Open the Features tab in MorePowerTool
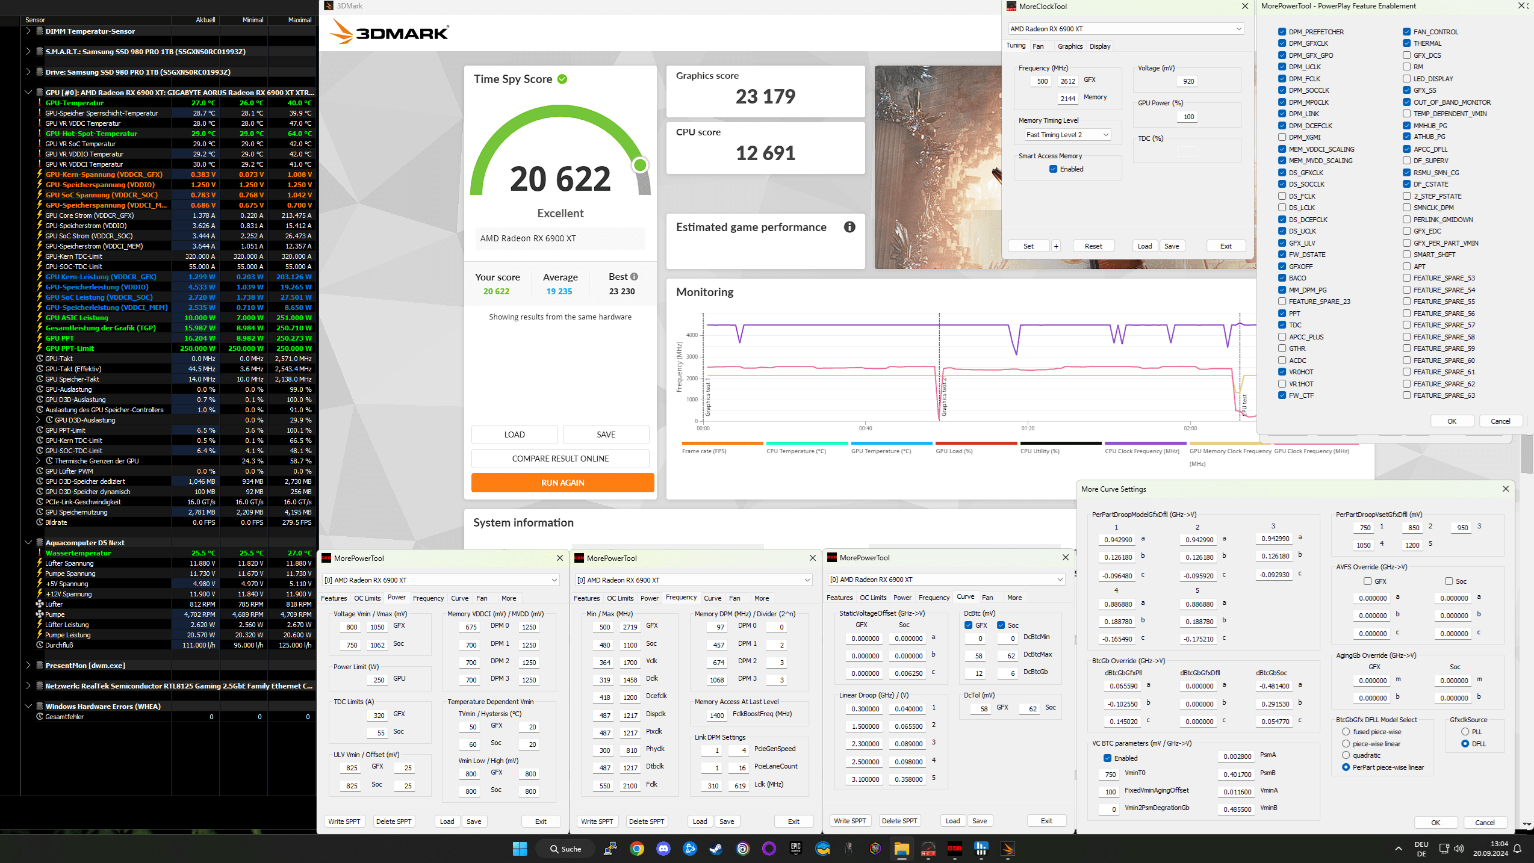 click(334, 598)
